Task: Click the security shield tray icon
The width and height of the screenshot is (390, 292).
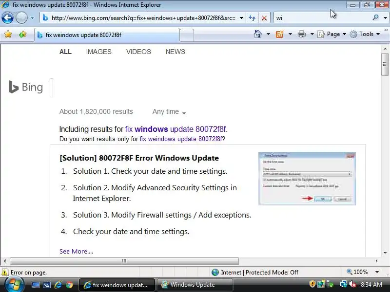Action: tap(312, 284)
